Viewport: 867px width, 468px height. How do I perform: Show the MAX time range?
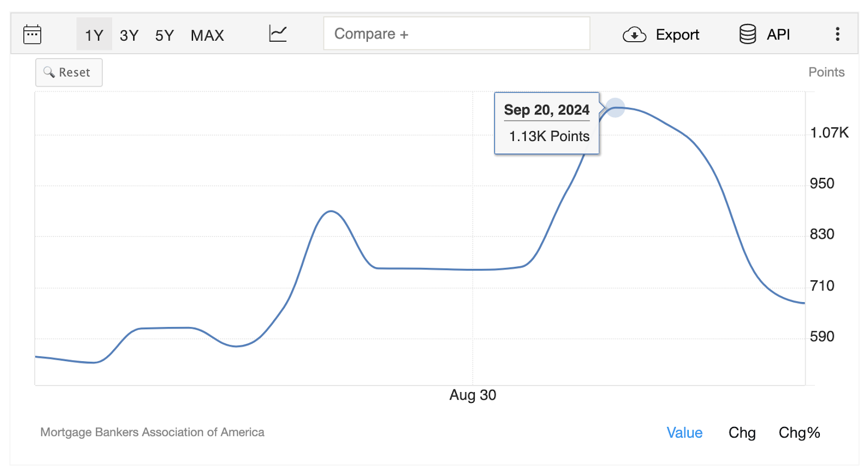point(207,35)
